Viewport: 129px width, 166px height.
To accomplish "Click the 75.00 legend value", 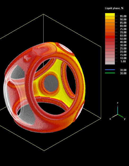I will tap(123, 29).
